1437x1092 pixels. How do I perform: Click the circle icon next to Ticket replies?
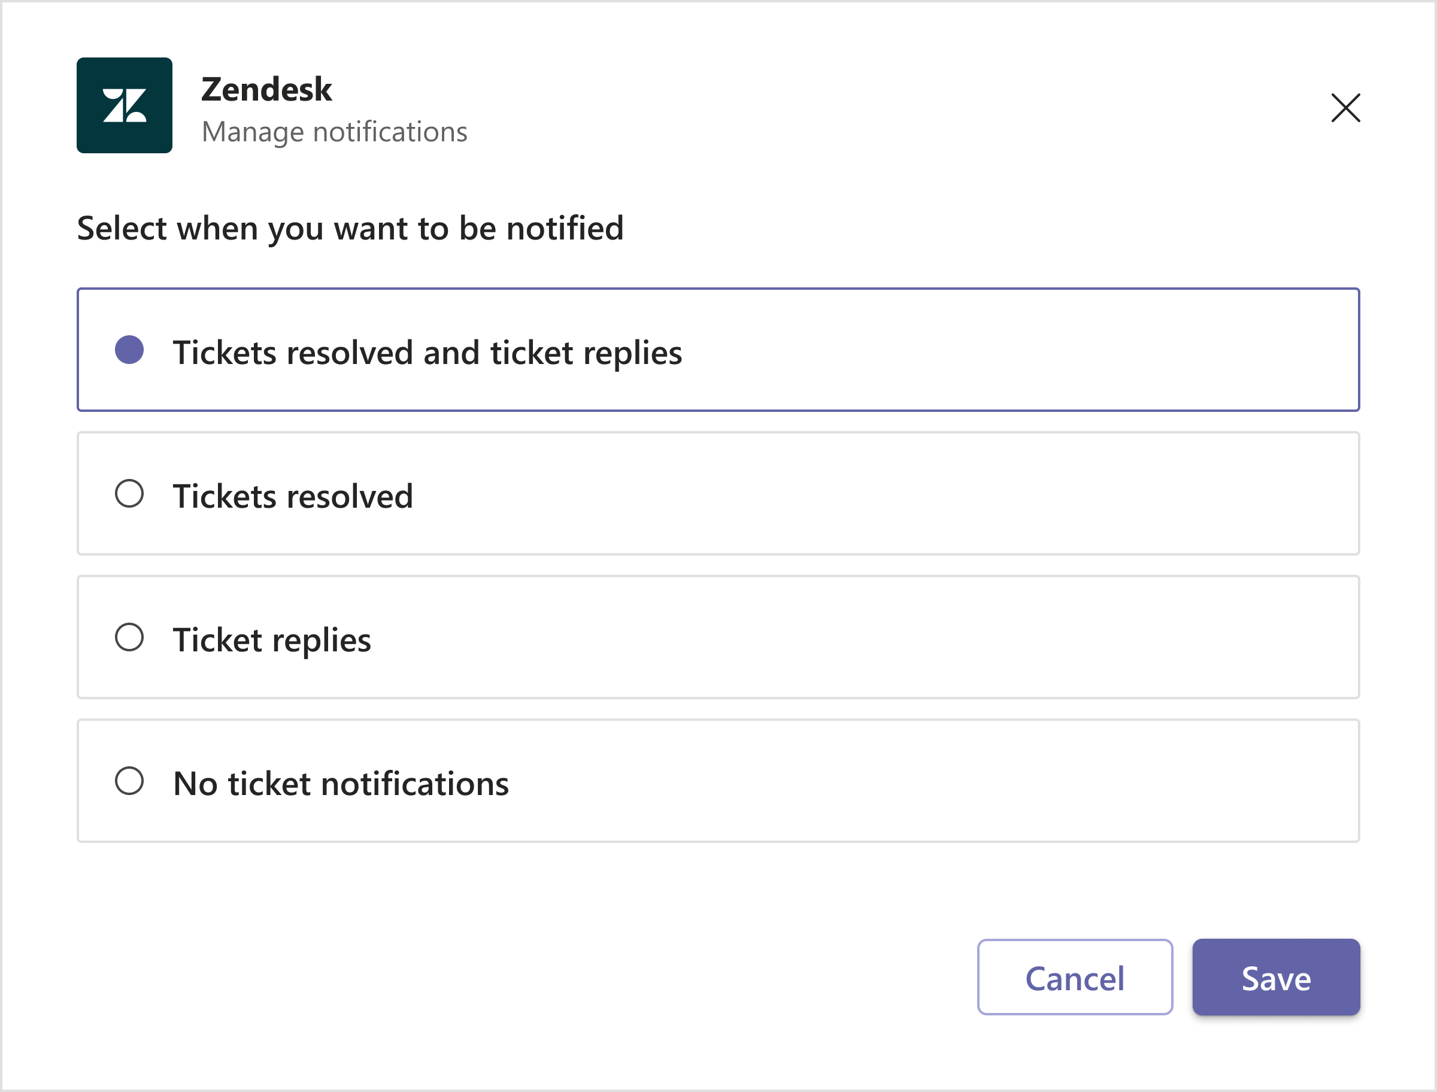[129, 638]
